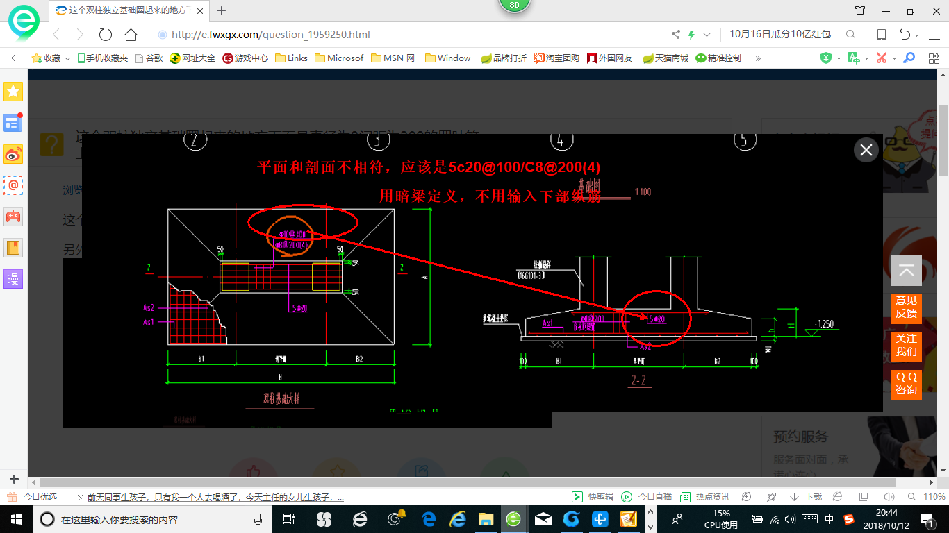Open the 网址大全 bookmark
Screen dimensions: 949x533
192,58
